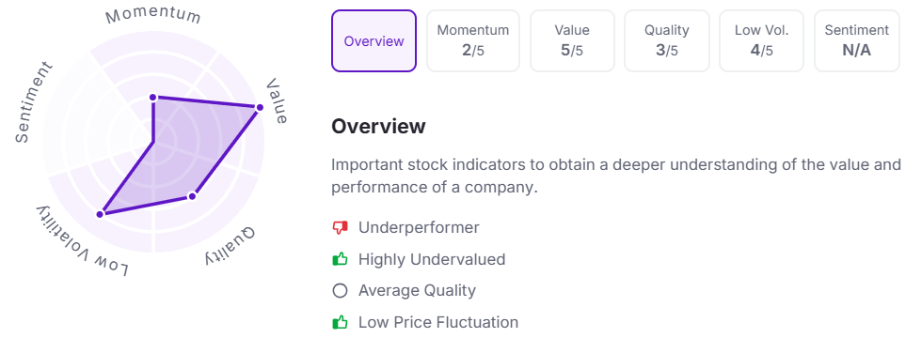Click the Low Price Fluctuation text

click(x=438, y=322)
